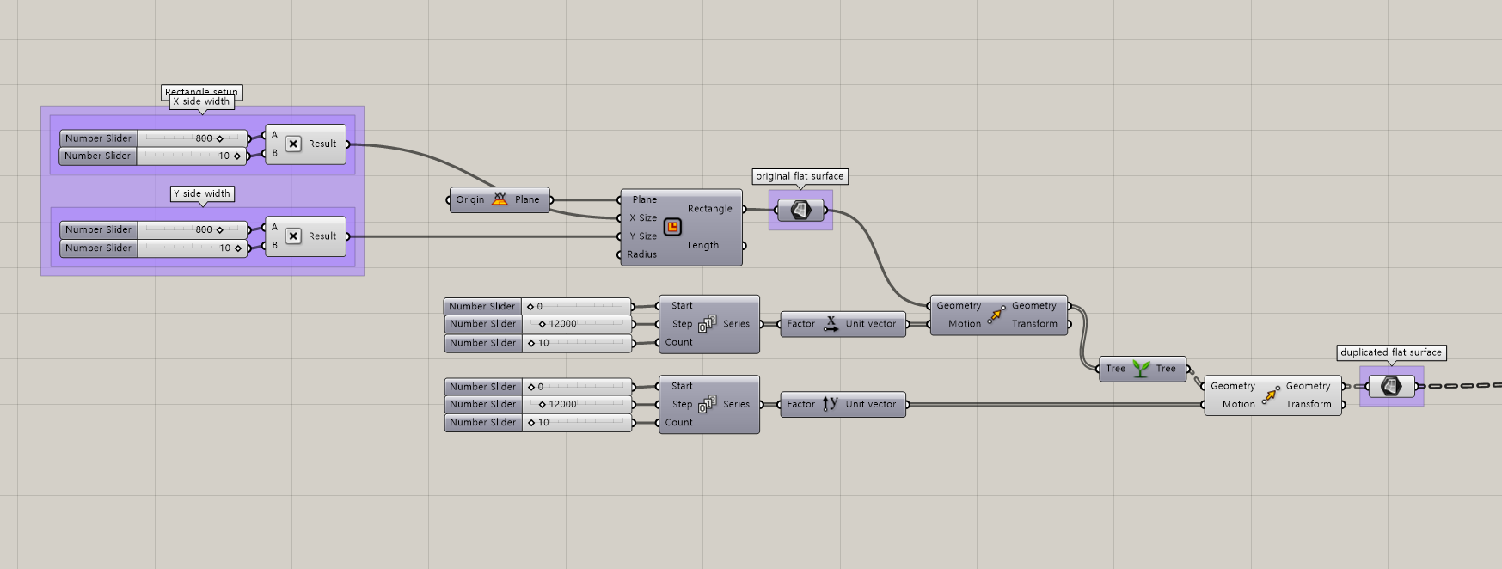Select the Unit Y vector icon
Screen dimensions: 1502x569
[831, 404]
